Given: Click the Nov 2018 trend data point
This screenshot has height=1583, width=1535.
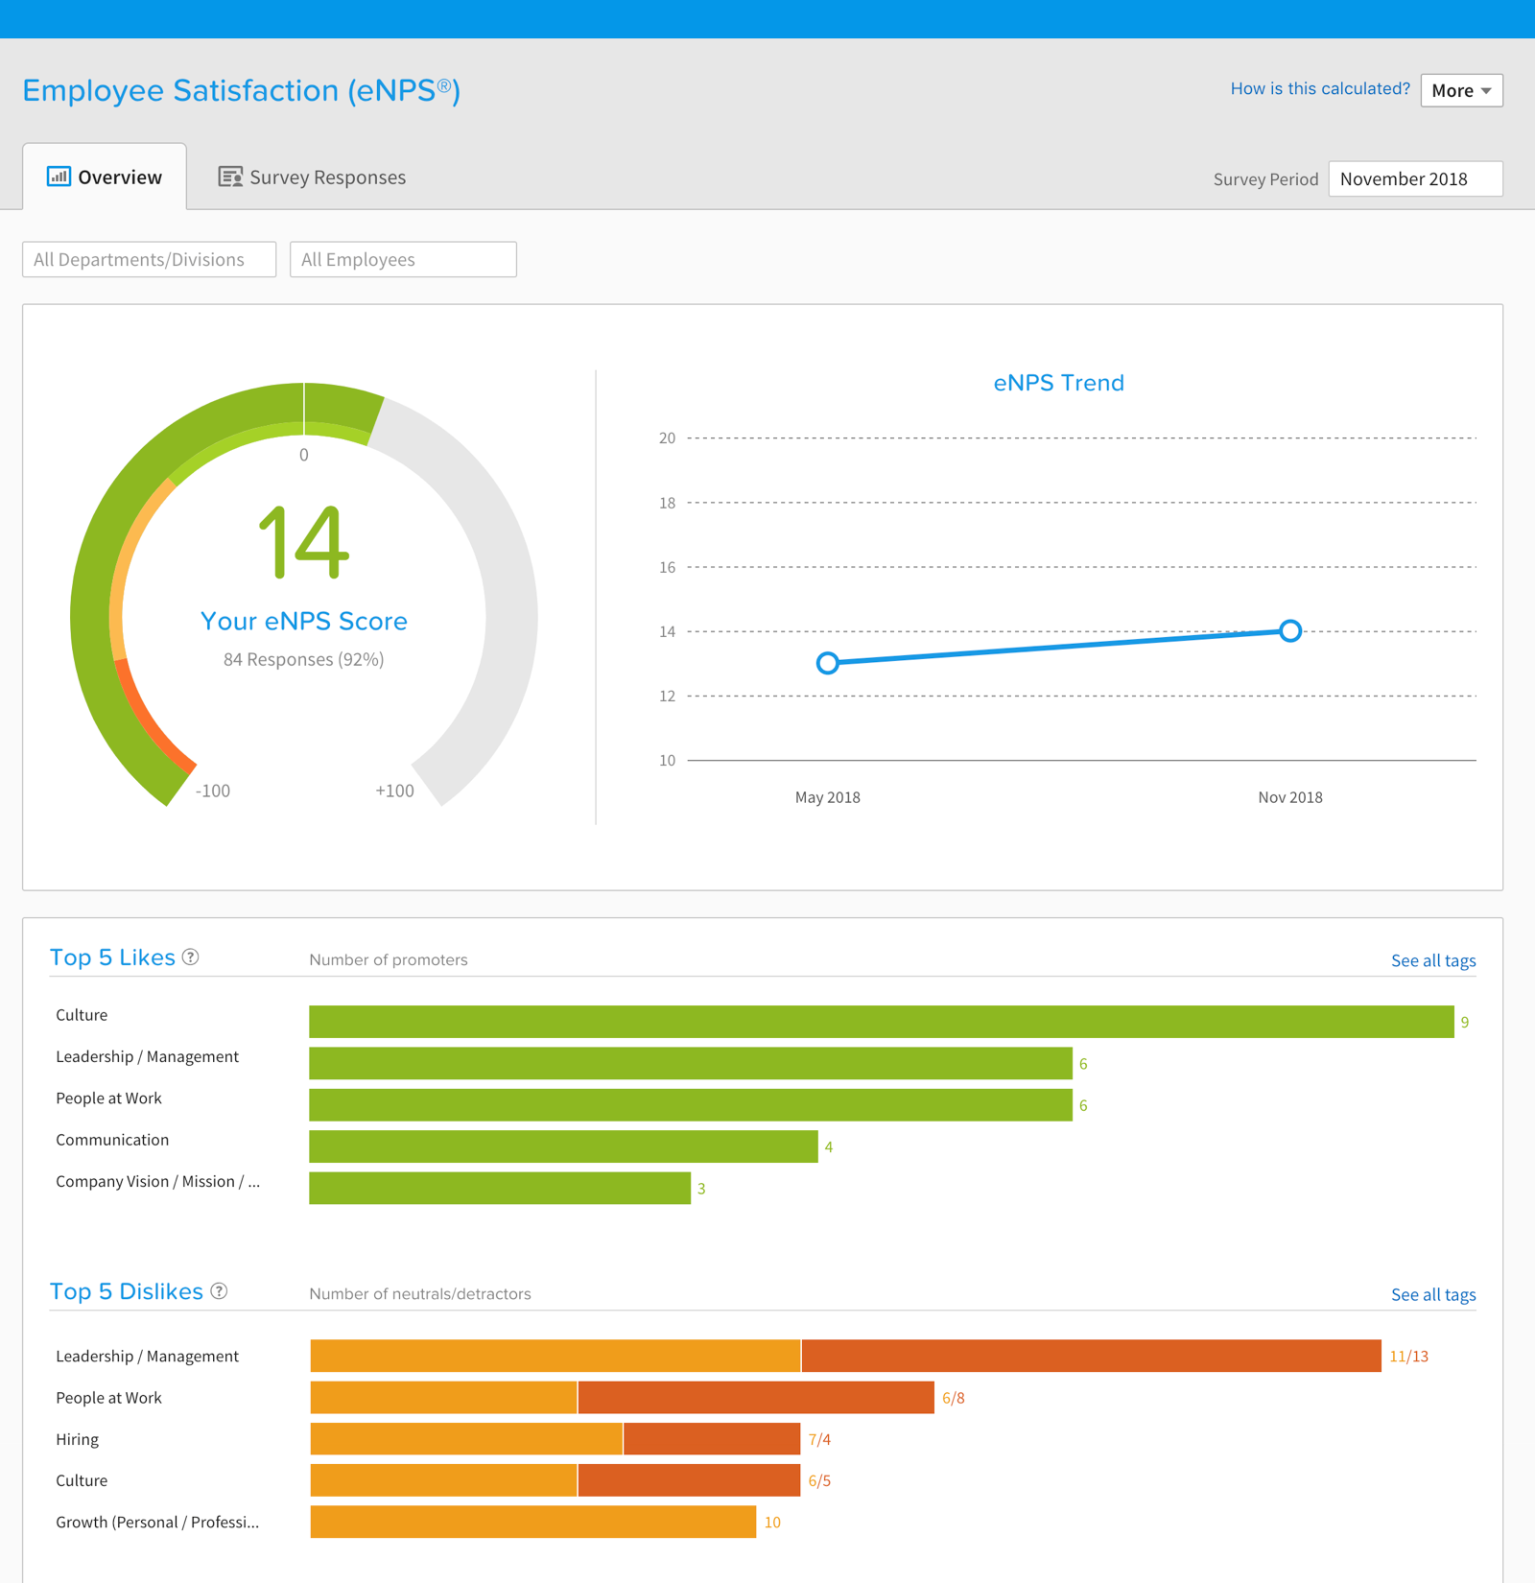Looking at the screenshot, I should (x=1290, y=630).
